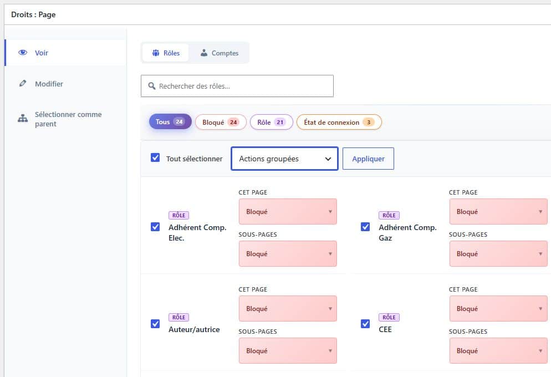
Task: Uncheck the Auteur/autrice role checkbox
Action: [x=155, y=324]
